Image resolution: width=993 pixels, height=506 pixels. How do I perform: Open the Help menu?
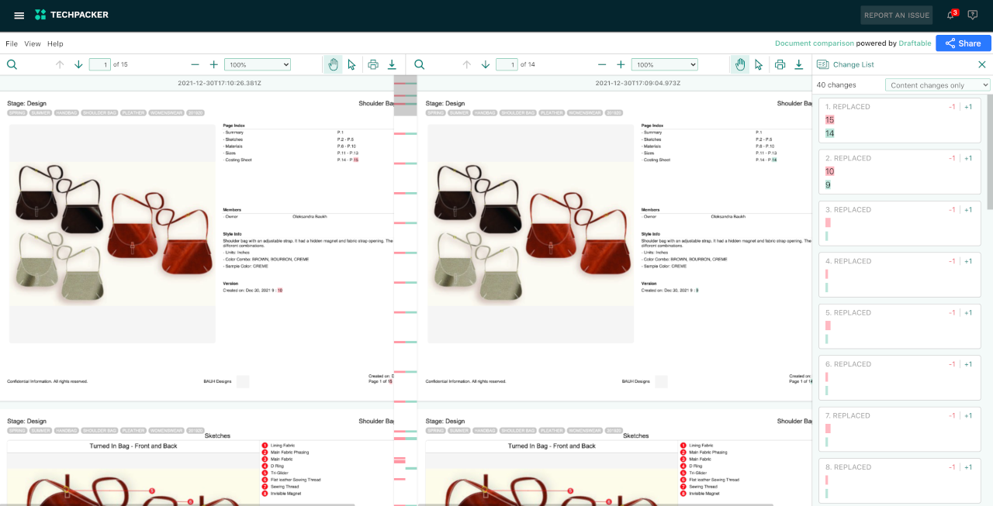(55, 43)
